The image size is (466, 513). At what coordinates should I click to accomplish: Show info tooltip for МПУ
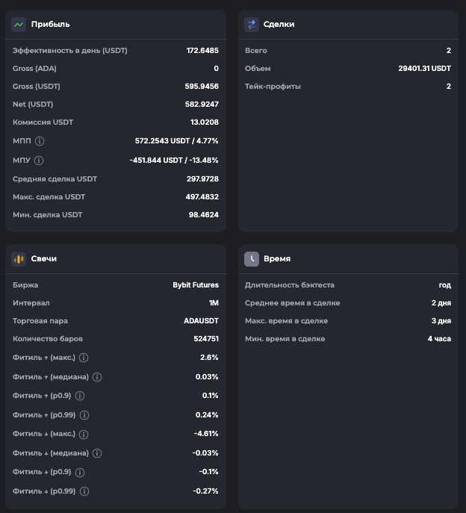click(39, 160)
